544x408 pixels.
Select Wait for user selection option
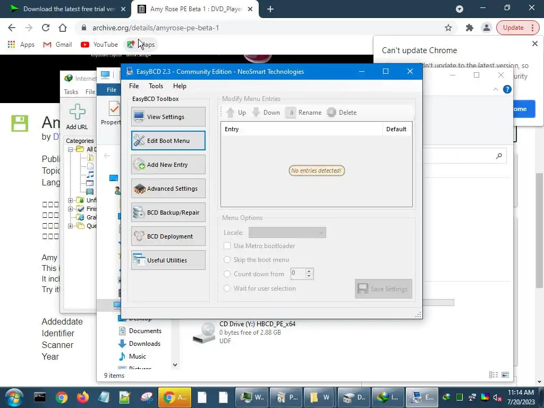pyautogui.click(x=227, y=288)
